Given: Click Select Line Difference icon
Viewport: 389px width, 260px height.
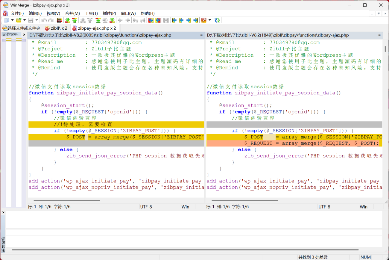Looking at the screenshot, I should (x=59, y=20).
